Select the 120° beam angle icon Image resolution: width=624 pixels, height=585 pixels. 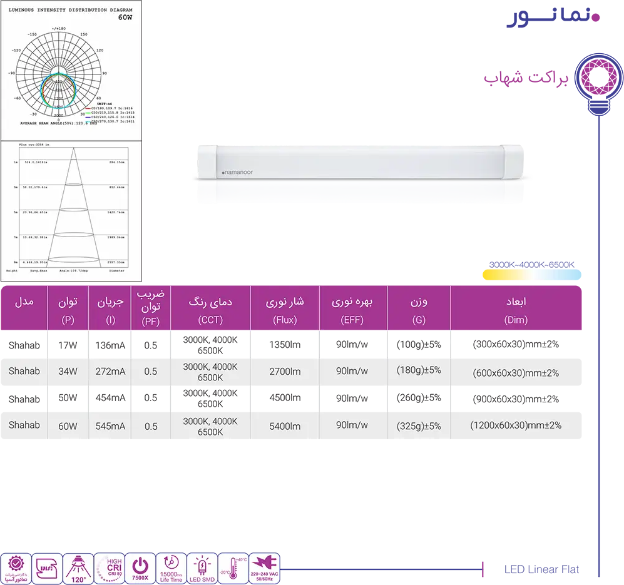point(78,569)
